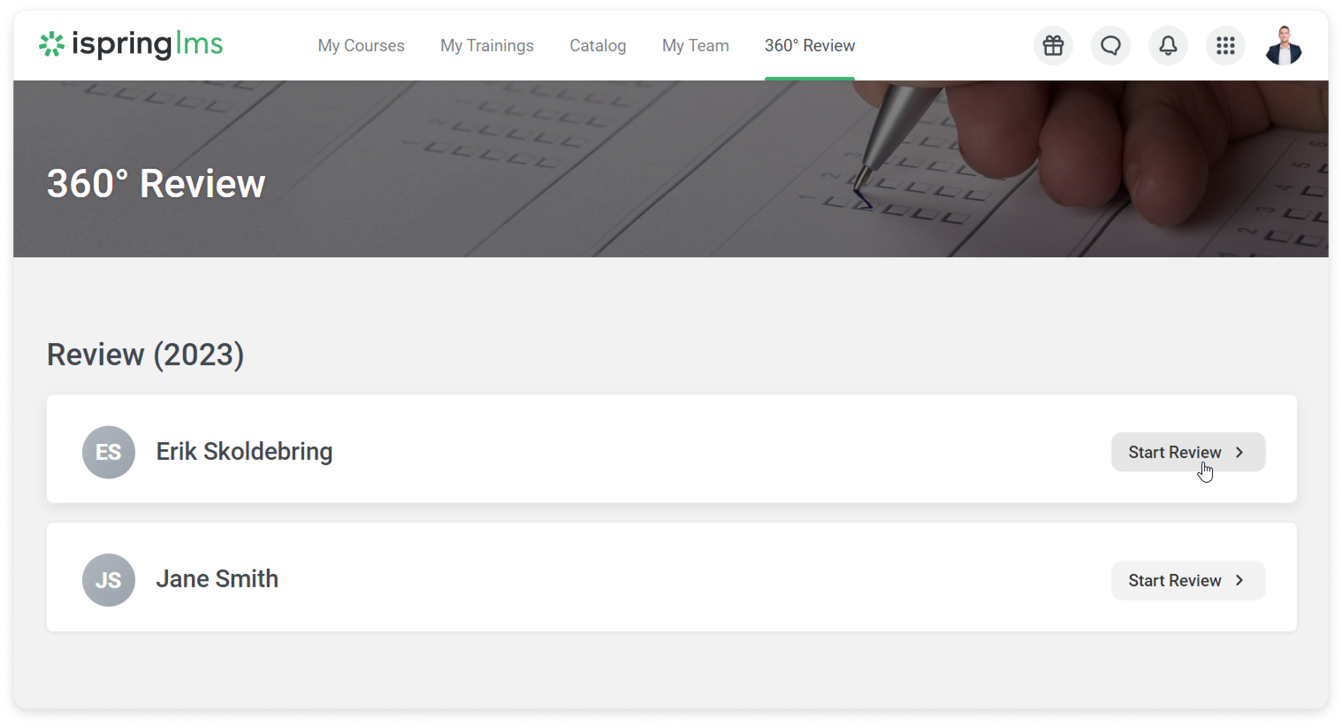
Task: Click the 360° Review banner image
Action: tap(671, 168)
